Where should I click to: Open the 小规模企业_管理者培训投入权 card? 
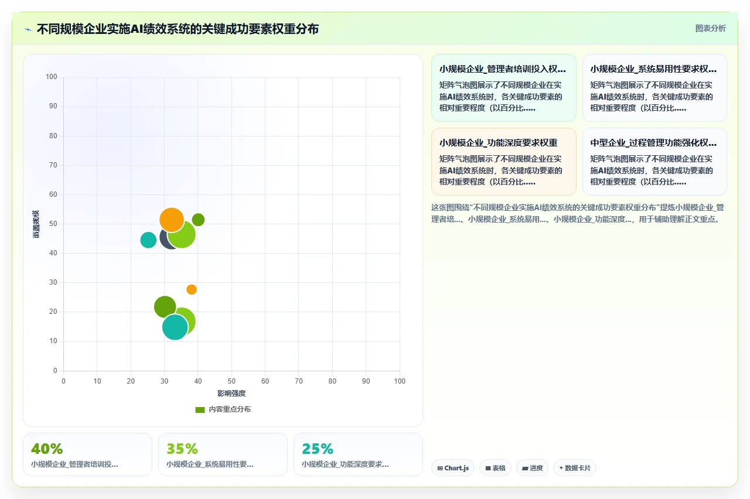pos(504,88)
